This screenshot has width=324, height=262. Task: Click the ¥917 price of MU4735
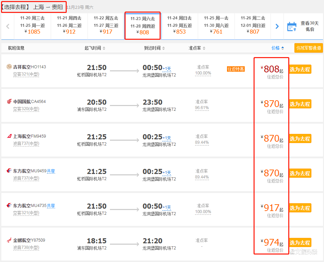[x=272, y=208]
